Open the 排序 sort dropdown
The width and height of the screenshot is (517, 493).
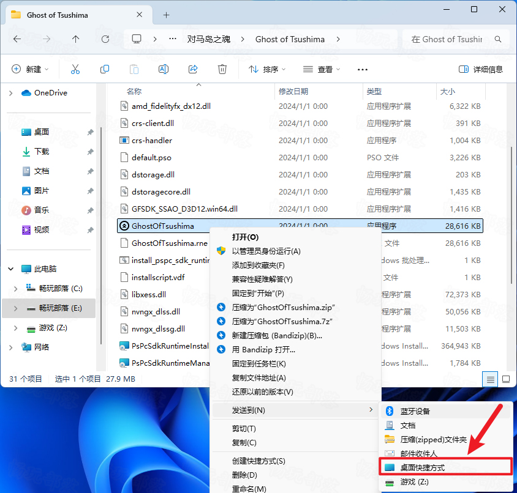click(x=267, y=70)
